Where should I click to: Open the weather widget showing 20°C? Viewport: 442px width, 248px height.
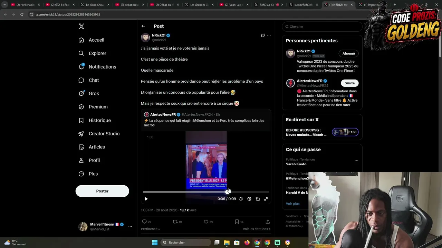coord(16,242)
